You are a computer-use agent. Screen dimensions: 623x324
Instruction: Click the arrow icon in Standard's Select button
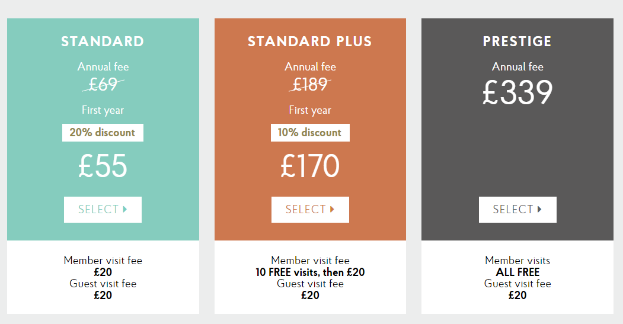[125, 209]
